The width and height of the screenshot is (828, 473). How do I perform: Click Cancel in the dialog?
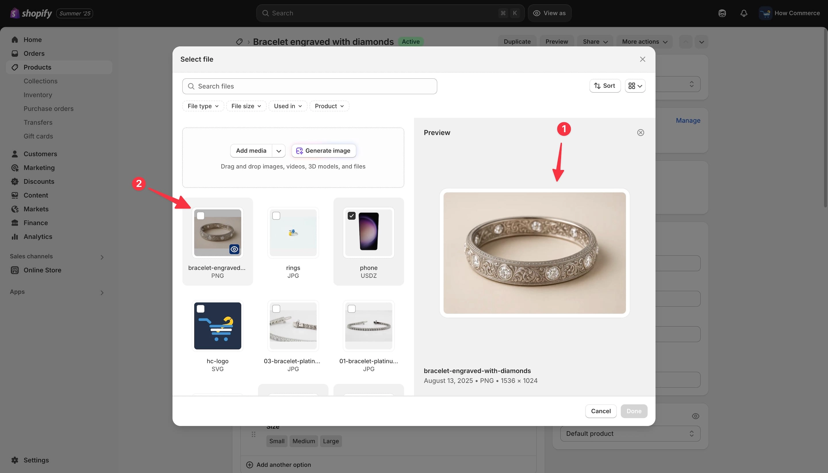pyautogui.click(x=601, y=411)
